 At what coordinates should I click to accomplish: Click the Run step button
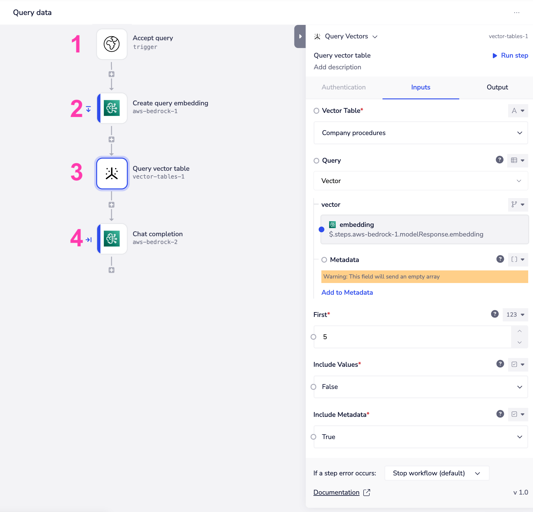(x=510, y=56)
